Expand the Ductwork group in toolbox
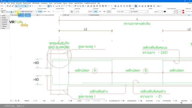Viewport: 192px width, 108px height. pyautogui.click(x=5, y=22)
